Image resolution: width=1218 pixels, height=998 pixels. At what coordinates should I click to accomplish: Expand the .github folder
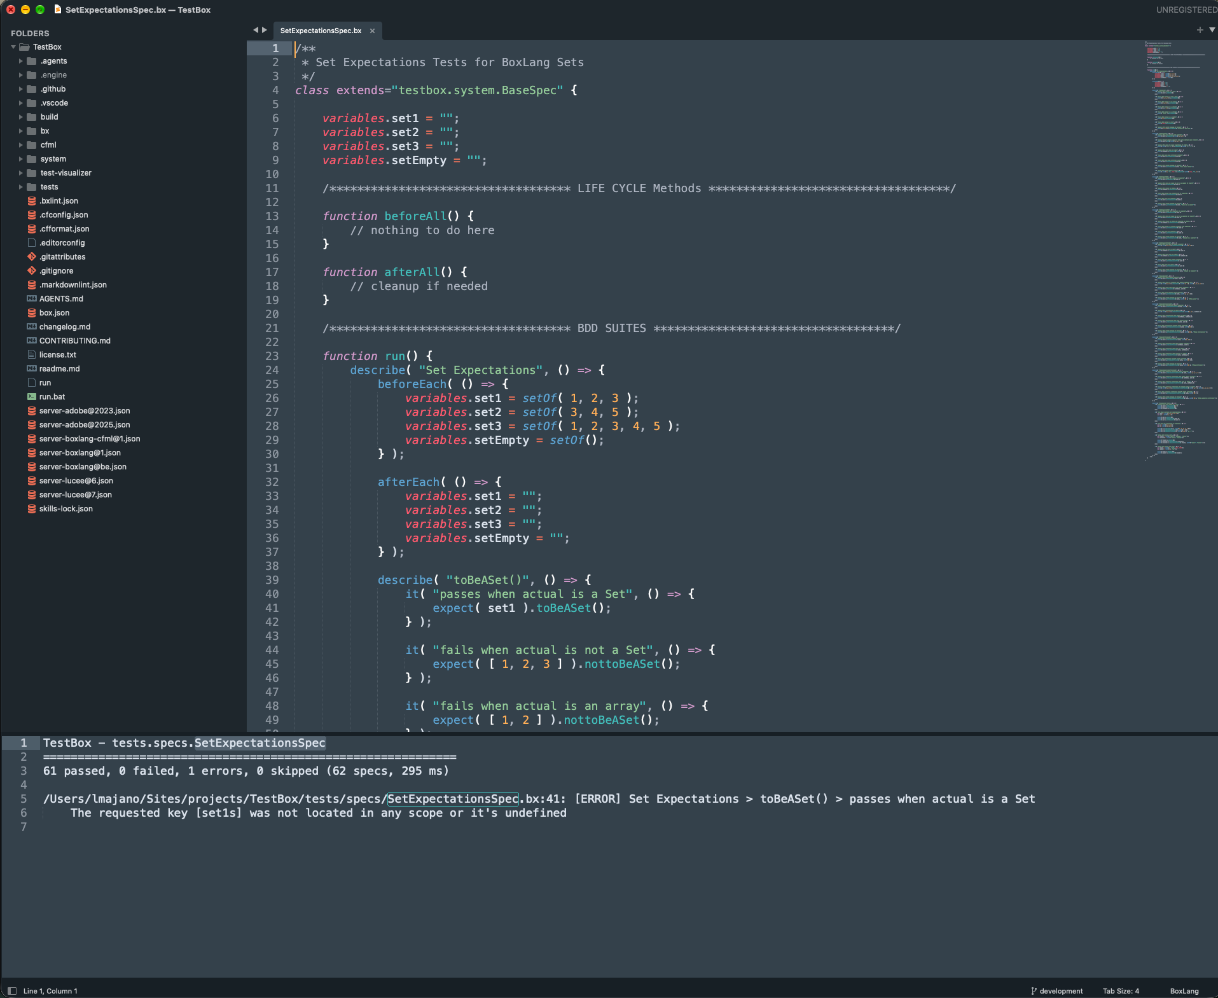[x=20, y=89]
